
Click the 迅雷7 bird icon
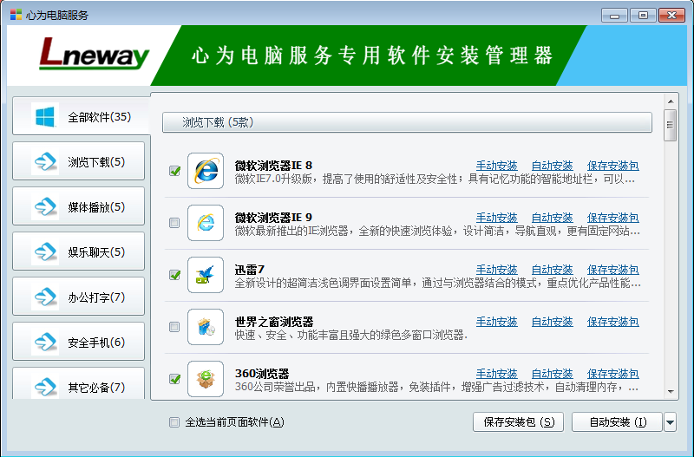coord(206,274)
